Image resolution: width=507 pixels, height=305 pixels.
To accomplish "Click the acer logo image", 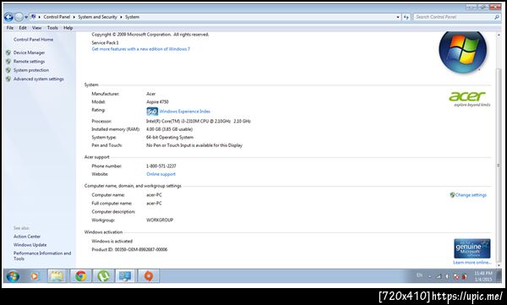I will tap(469, 99).
